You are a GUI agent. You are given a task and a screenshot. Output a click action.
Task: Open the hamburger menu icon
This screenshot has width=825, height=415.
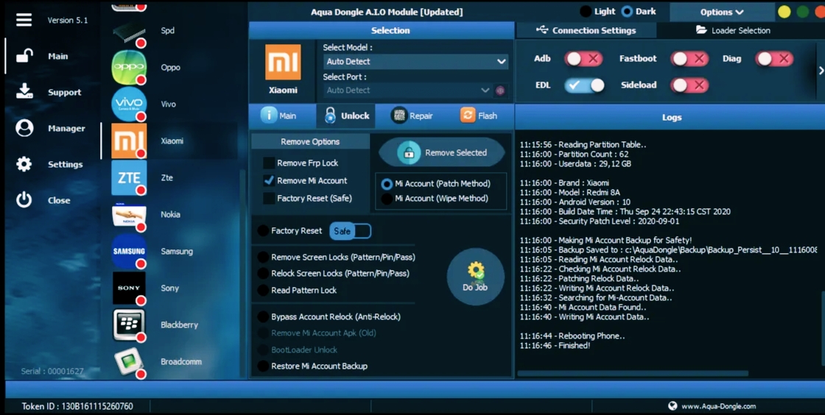24,20
